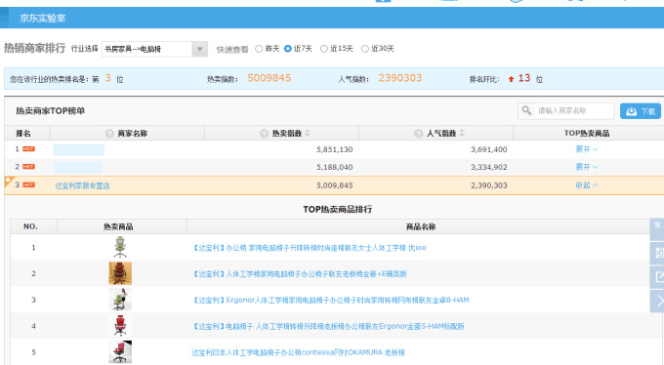Click the 热卖商家TOP榜单 section title
664x365 pixels.
(51, 111)
